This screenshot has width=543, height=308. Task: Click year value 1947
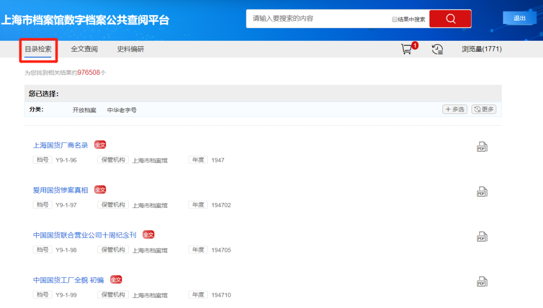pyautogui.click(x=218, y=160)
